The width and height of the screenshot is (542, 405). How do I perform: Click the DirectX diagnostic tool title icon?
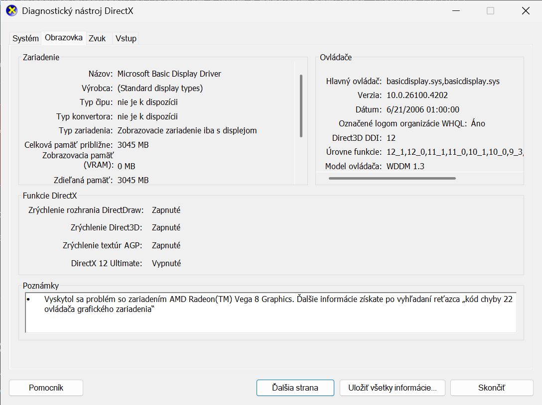[12, 11]
